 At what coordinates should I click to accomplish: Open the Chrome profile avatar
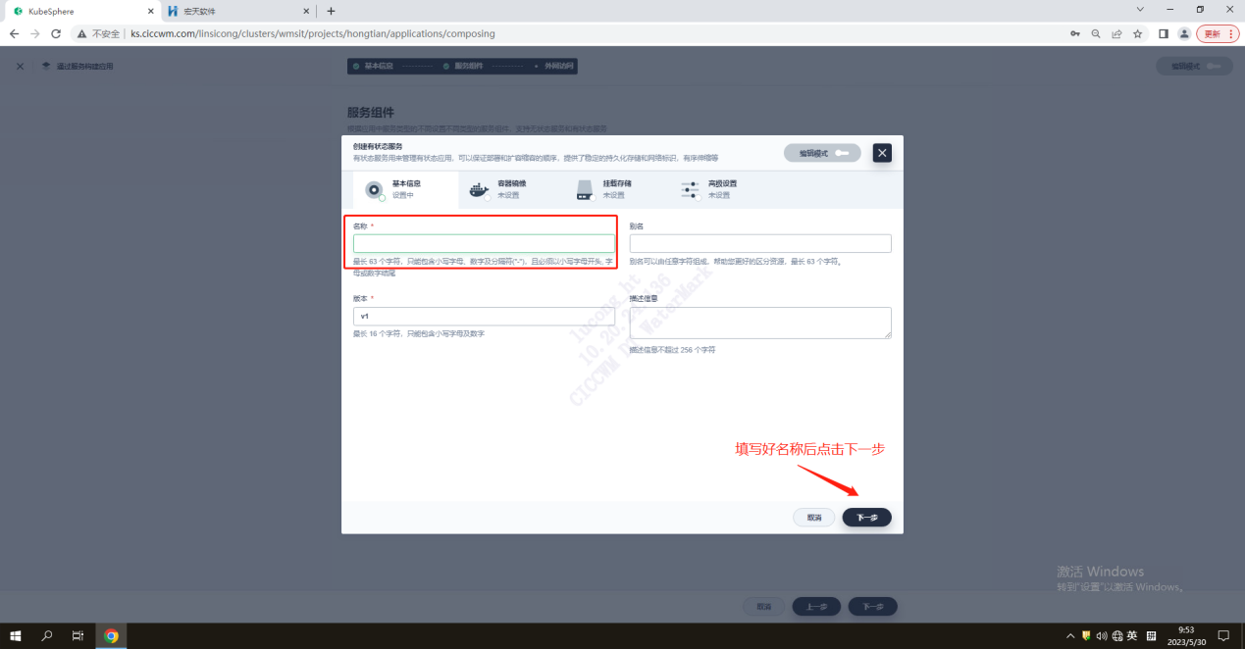tap(1184, 33)
